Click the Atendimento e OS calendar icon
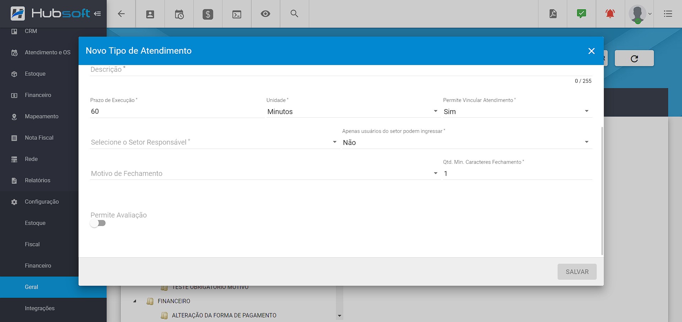 [14, 53]
